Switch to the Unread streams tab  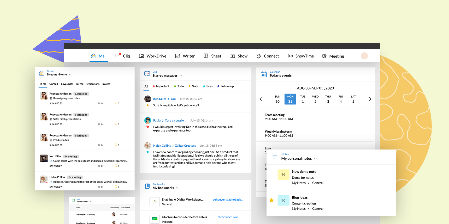point(54,84)
